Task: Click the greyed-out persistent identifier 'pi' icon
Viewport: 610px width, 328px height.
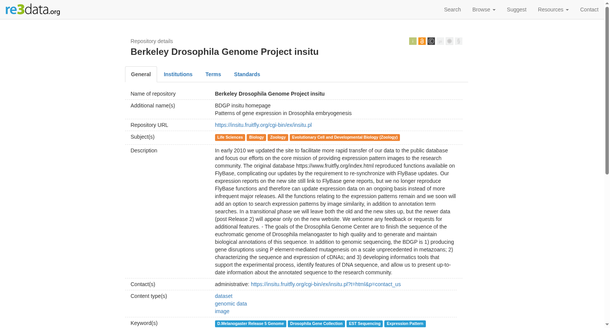Action: 440,41
